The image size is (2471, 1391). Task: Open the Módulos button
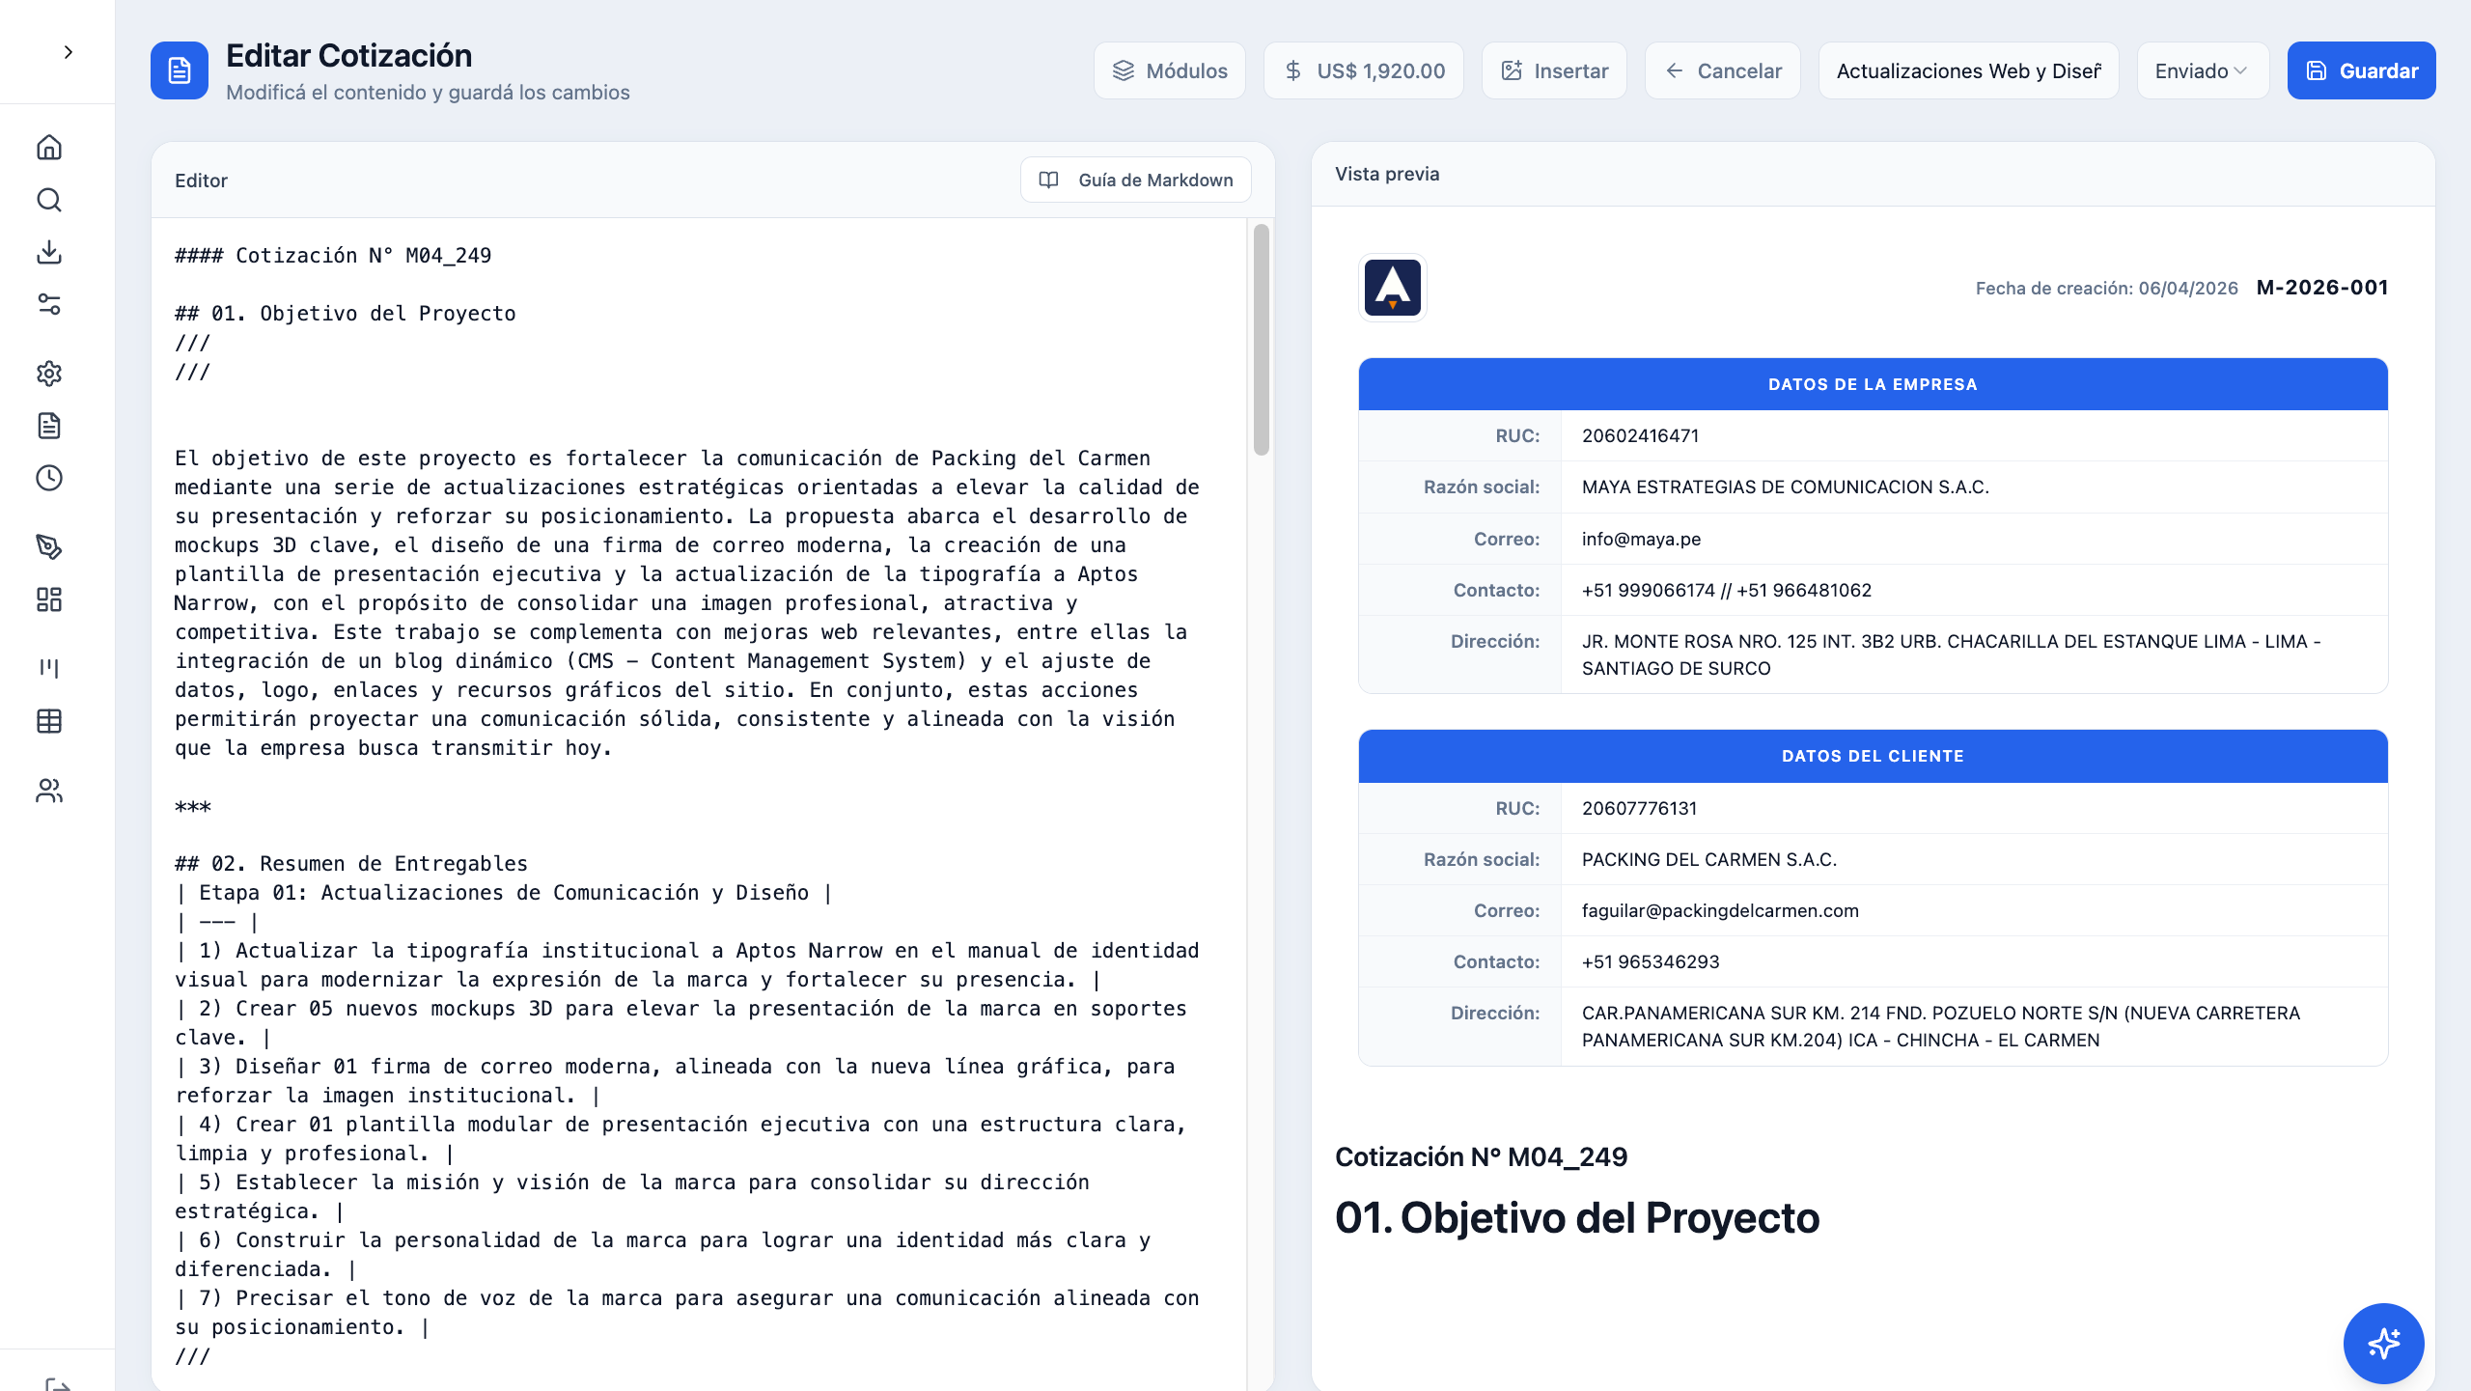click(1170, 70)
